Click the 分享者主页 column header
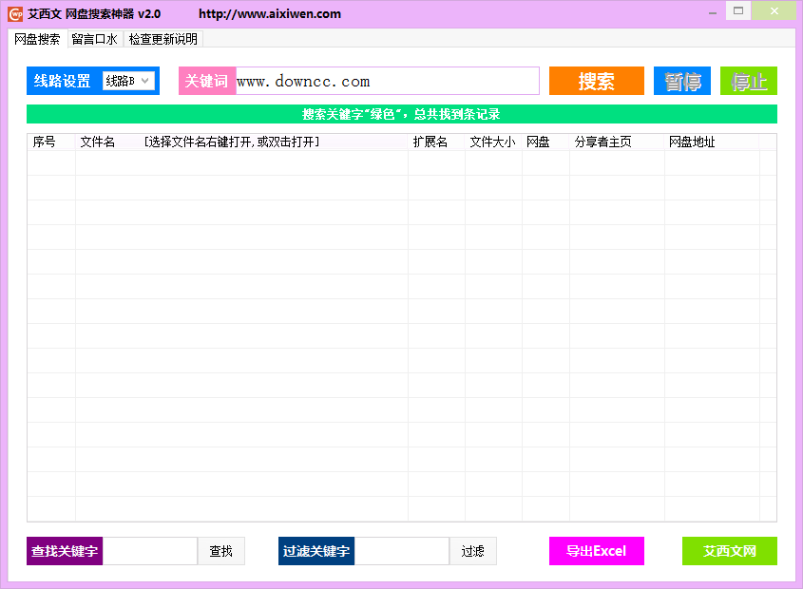Viewport: 803px width, 589px height. [x=602, y=141]
